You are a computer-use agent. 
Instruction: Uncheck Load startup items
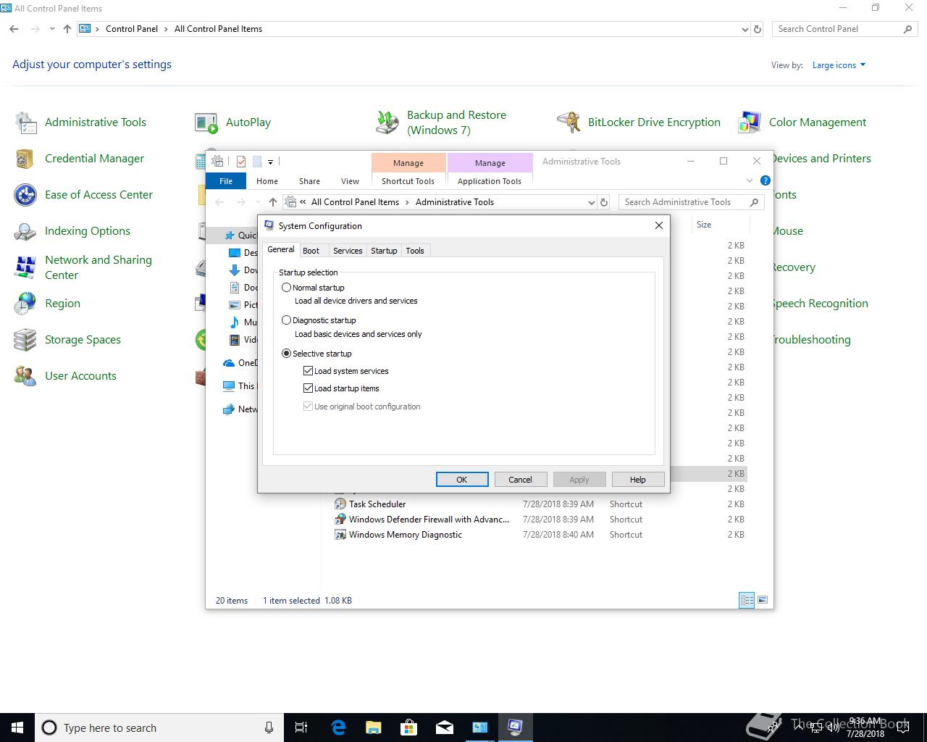341,388
